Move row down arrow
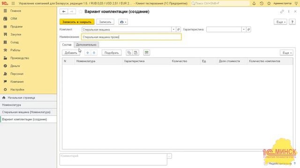Image resolution: width=300 pixels, height=168 pixels. 94,53
